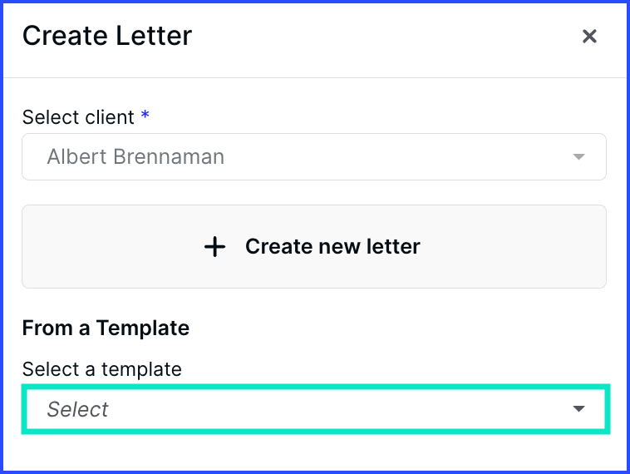Click the blank area left of the plus icon
Viewport: 630px width, 474px height.
pos(108,247)
